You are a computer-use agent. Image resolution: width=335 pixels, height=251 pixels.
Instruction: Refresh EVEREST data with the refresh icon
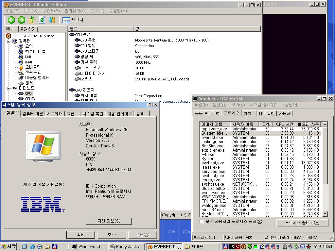coord(42,20)
